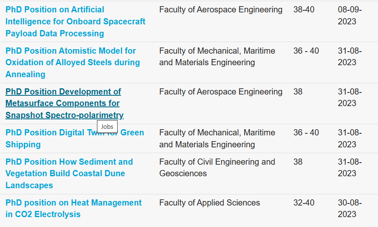Open Heat Management in CO2 Electrolysis link
Image resolution: width=378 pixels, height=227 pixels.
click(73, 208)
